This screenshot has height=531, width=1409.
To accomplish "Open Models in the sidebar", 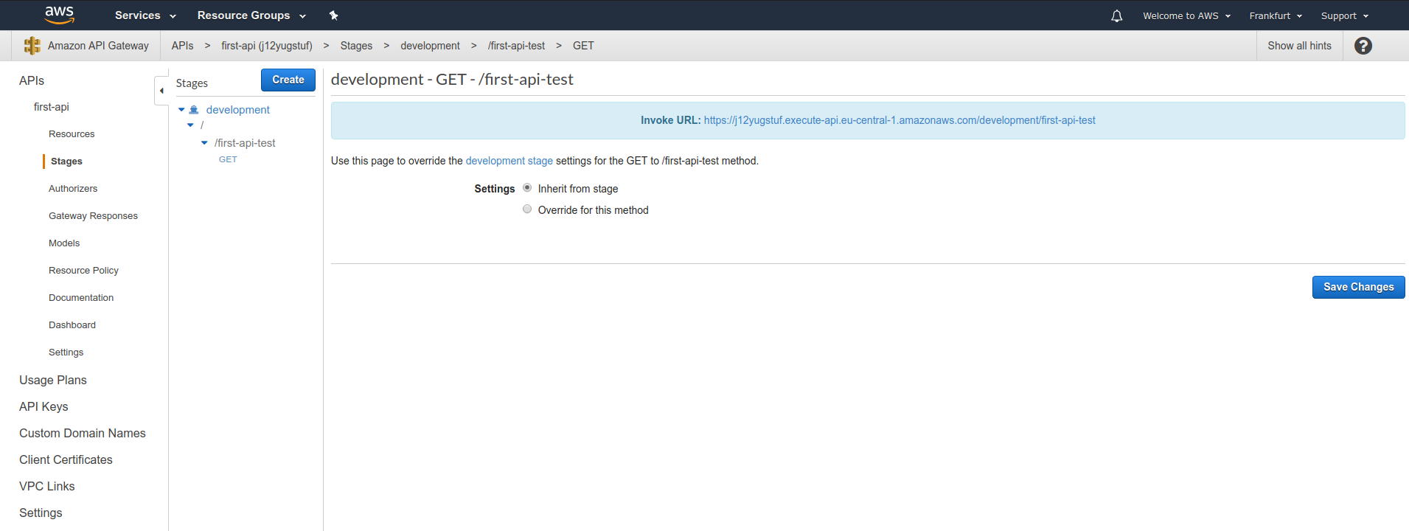I will pos(64,243).
